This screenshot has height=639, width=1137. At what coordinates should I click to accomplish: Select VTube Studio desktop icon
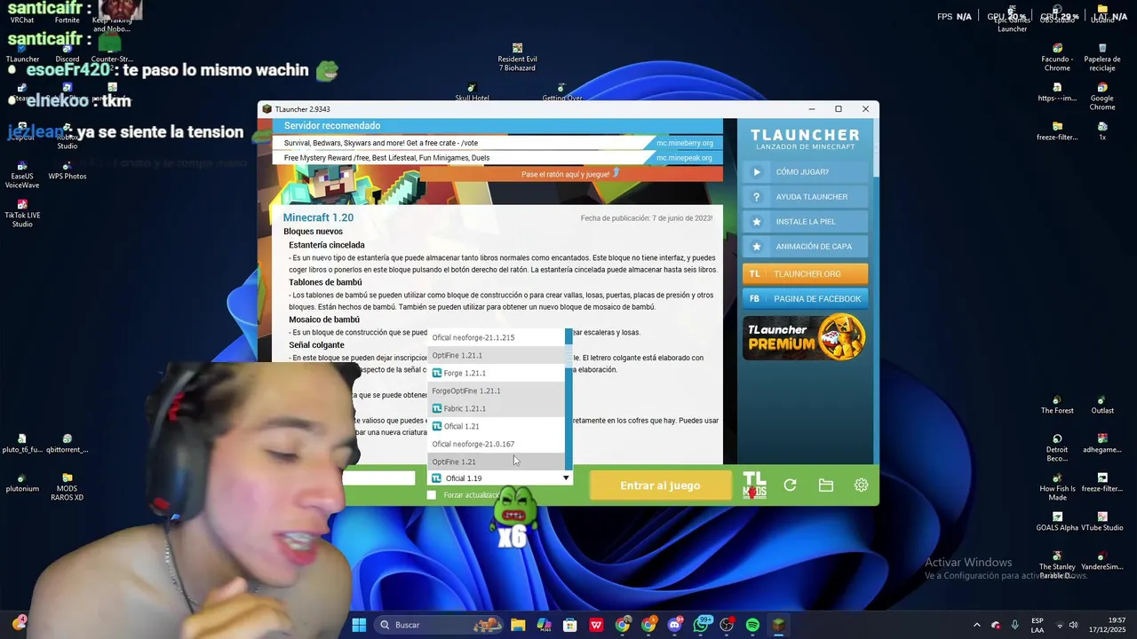(1102, 521)
